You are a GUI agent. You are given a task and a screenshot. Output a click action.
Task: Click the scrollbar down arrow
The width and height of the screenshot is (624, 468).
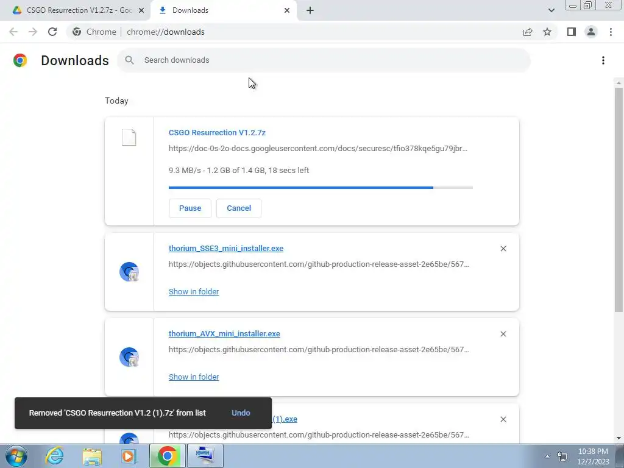619,438
